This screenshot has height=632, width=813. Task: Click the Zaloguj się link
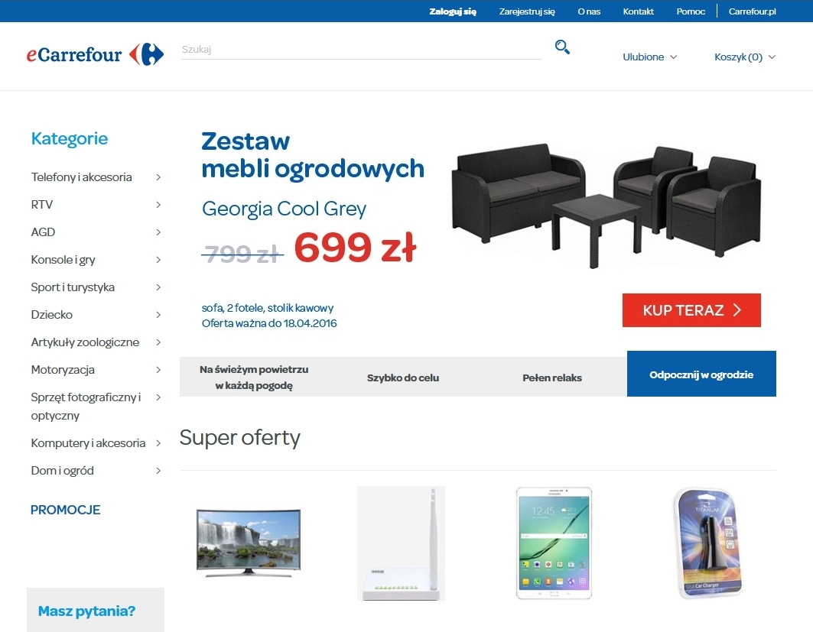click(453, 11)
